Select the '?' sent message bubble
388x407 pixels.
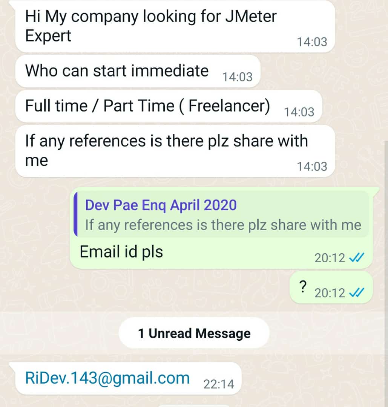pos(331,288)
